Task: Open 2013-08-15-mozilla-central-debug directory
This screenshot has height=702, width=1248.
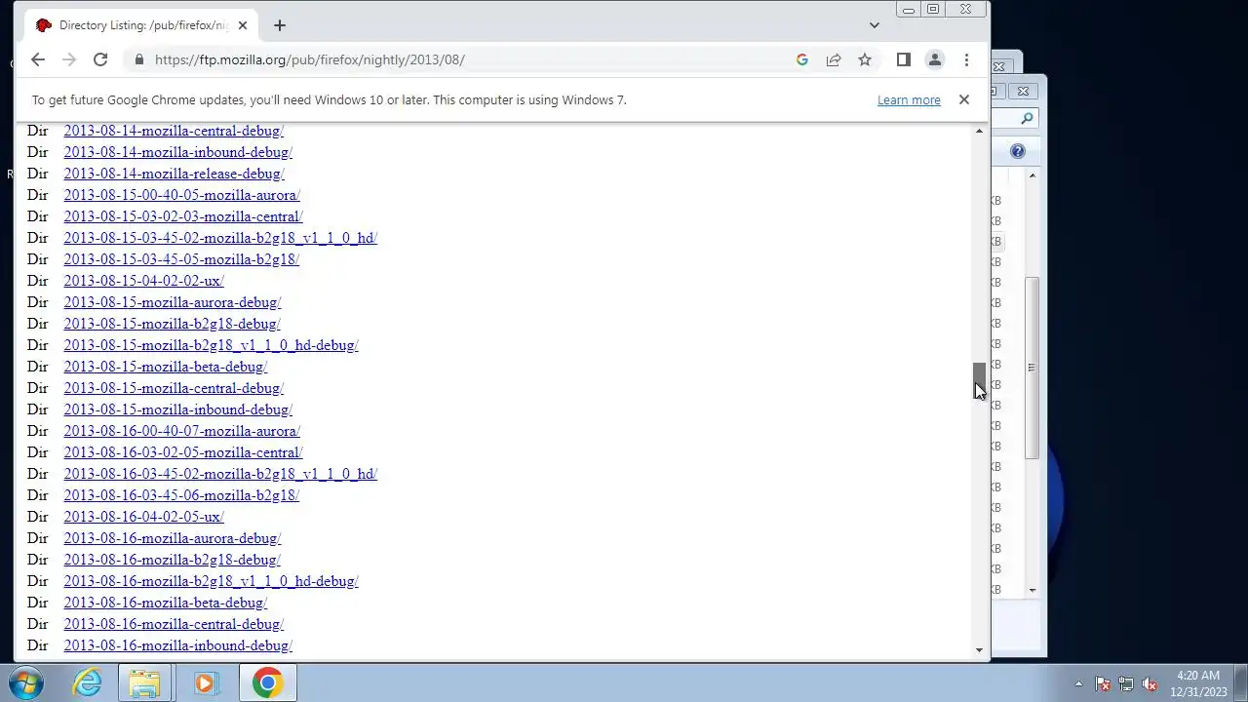Action: tap(174, 388)
